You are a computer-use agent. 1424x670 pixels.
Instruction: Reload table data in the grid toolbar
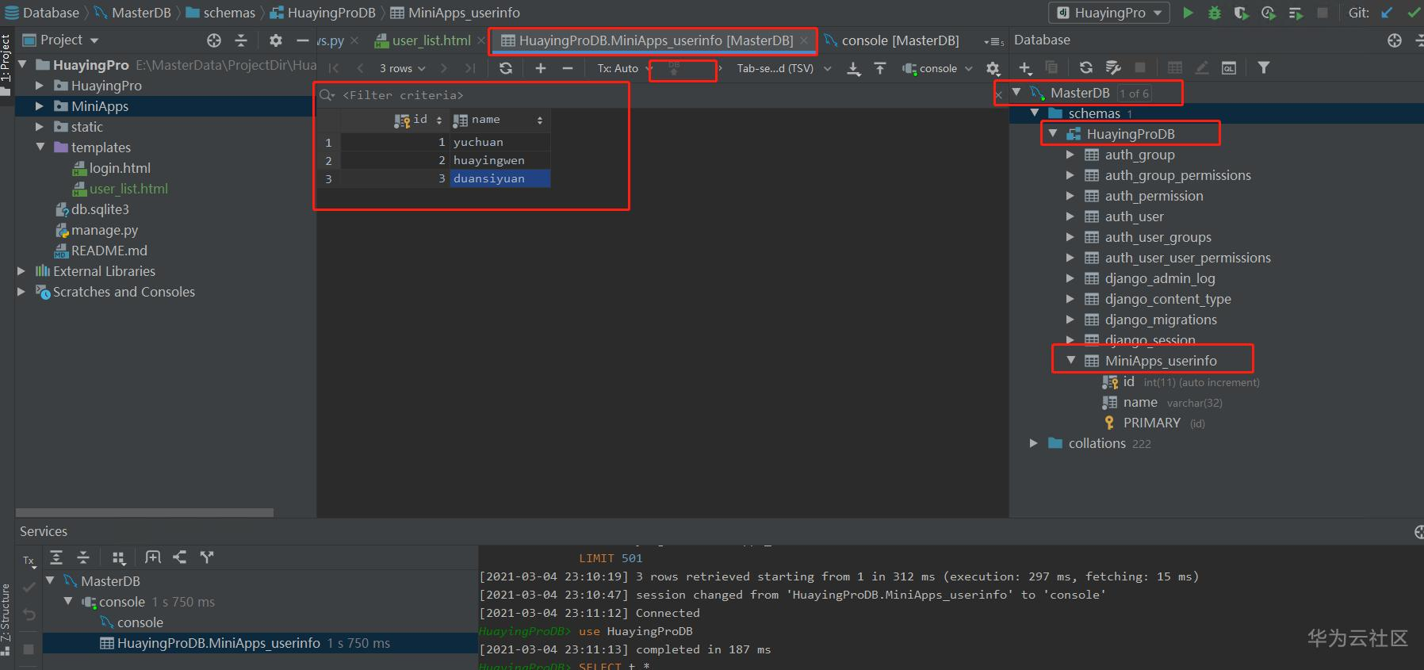[x=506, y=68]
